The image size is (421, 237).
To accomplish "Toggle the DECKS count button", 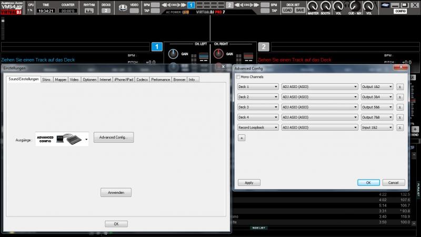I will point(106,10).
